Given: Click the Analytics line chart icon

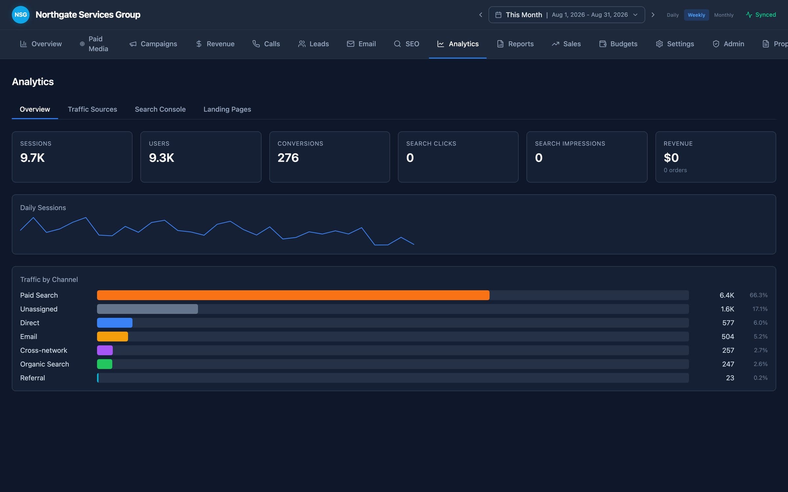Looking at the screenshot, I should tap(441, 44).
